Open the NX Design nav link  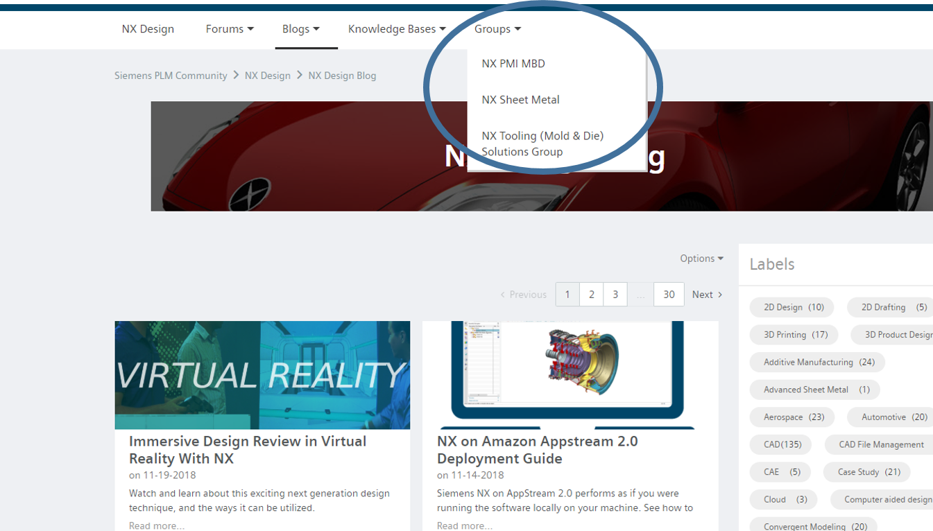(148, 29)
